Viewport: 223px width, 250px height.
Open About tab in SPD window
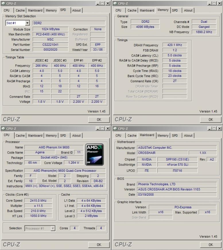[x=76, y=10]
